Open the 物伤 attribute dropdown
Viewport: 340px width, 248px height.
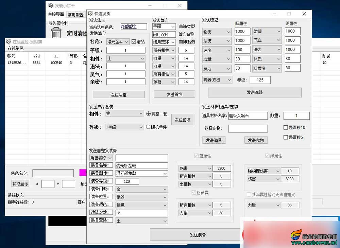pyautogui.click(x=217, y=32)
